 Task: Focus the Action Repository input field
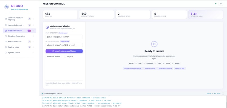point(64,45)
